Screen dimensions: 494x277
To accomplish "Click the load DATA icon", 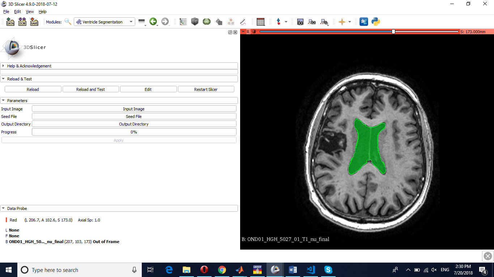I will pos(10,22).
